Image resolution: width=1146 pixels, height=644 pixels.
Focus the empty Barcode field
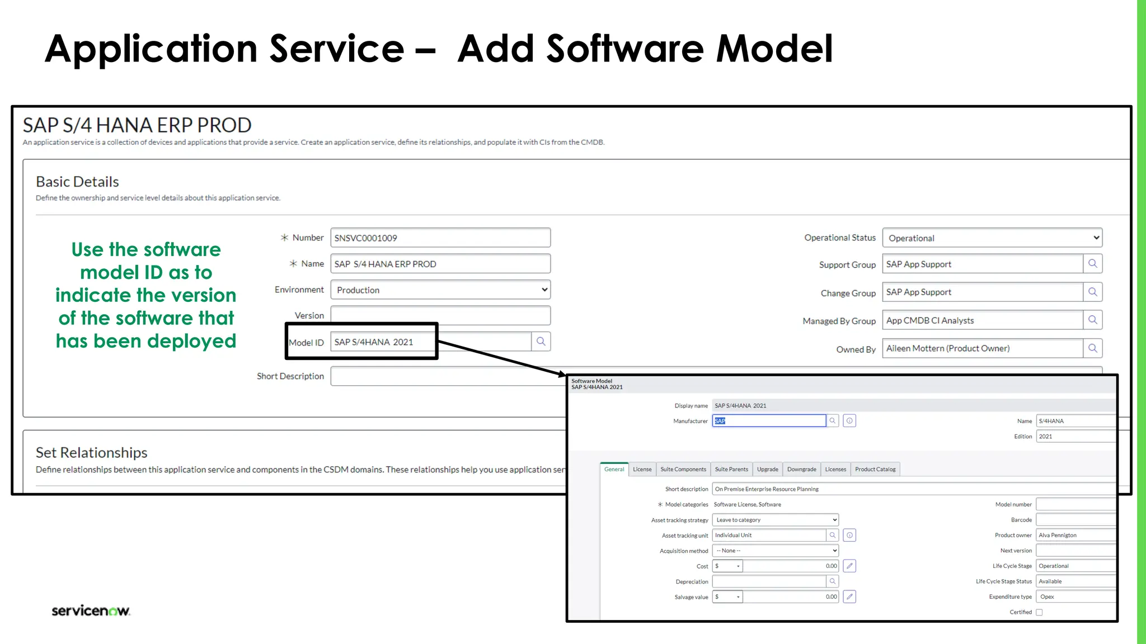[x=1075, y=520]
